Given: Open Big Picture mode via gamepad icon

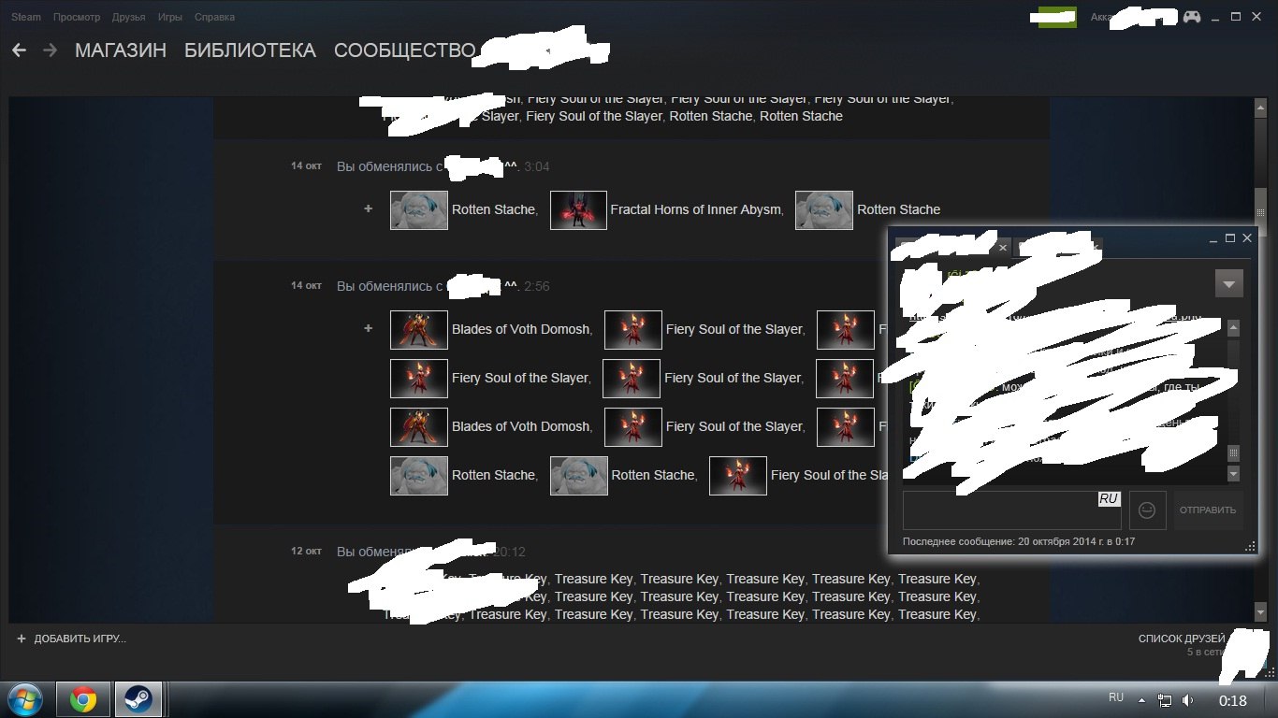Looking at the screenshot, I should (1192, 17).
